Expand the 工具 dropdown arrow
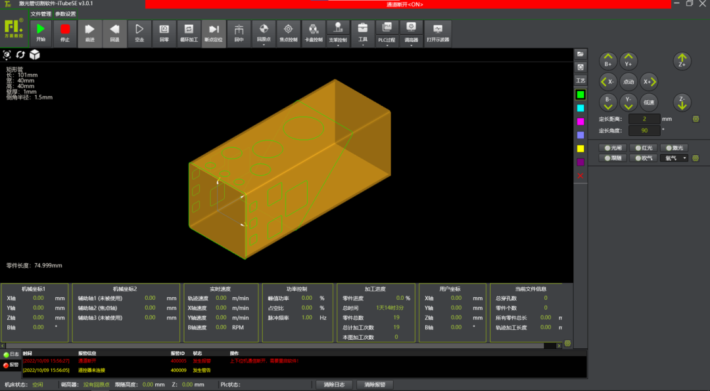The image size is (710, 391). pos(363,45)
